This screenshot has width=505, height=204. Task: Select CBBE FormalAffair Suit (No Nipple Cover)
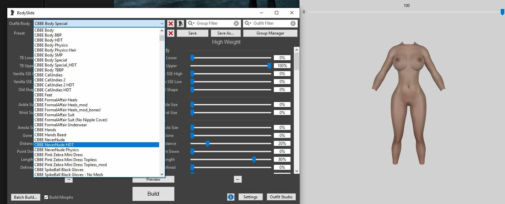[96, 120]
